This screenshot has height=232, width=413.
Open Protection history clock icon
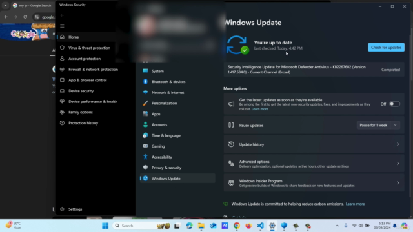[62, 123]
